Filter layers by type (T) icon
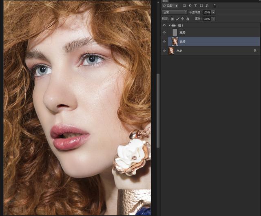Screen dimensions: 261x216 196,6
